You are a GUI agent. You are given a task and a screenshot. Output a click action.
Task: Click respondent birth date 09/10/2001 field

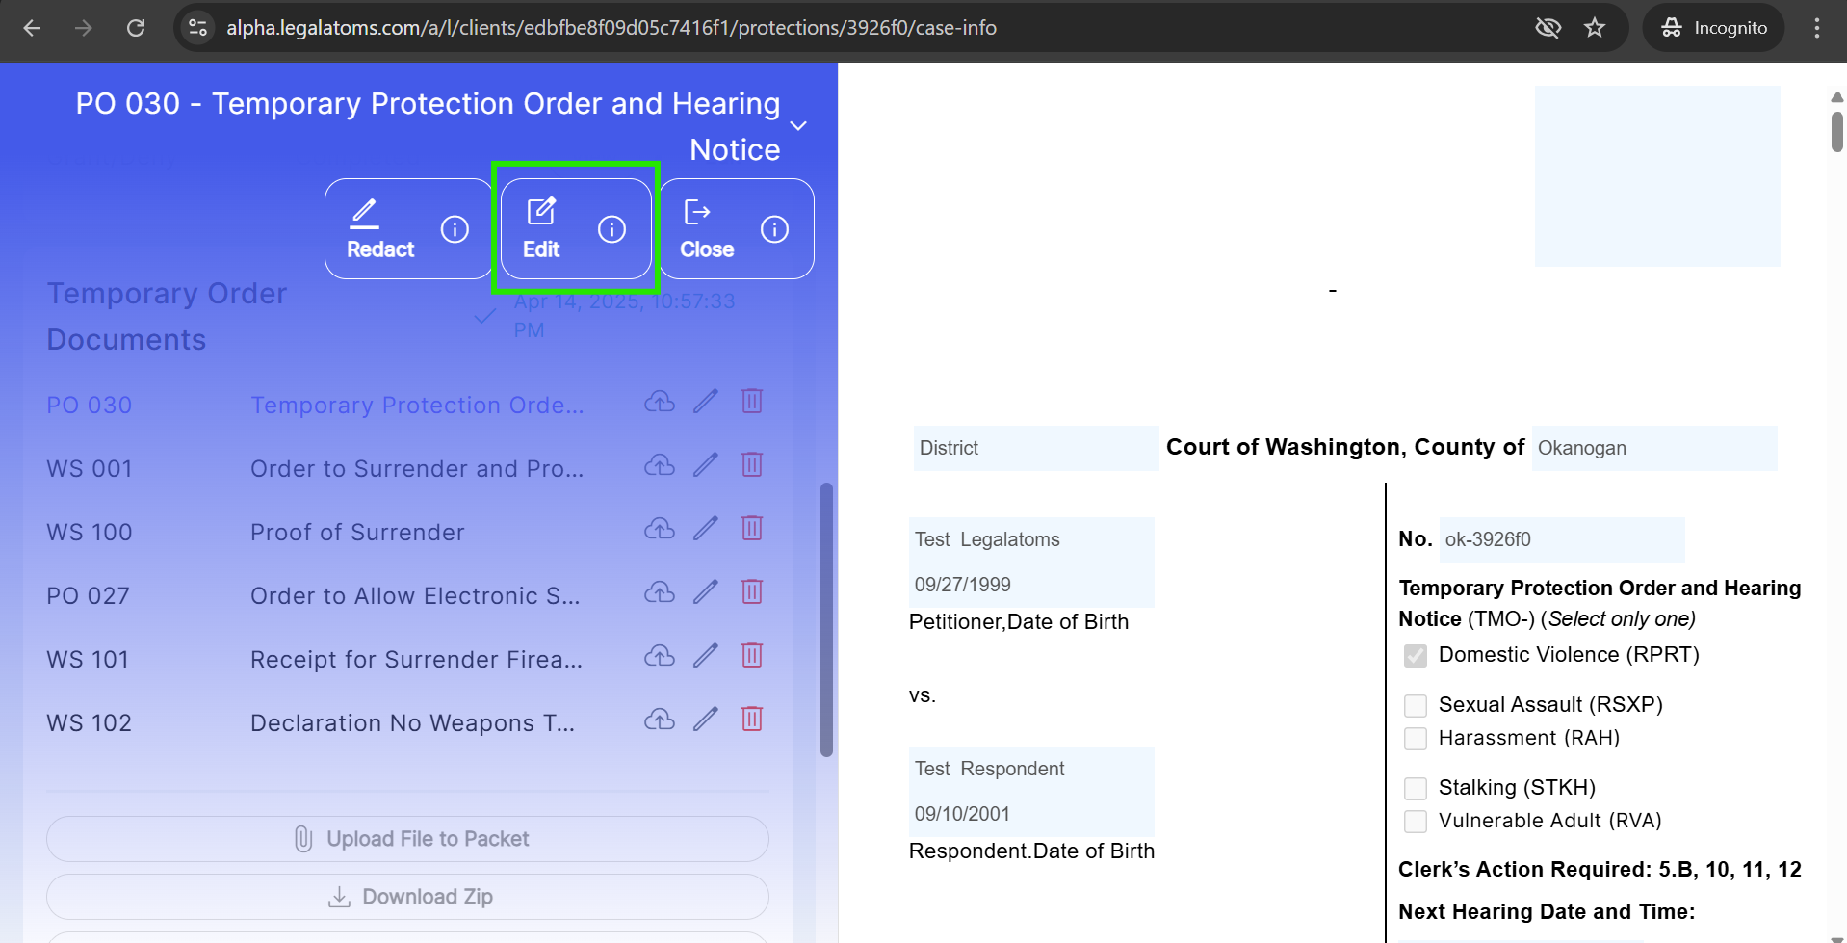tap(1031, 814)
